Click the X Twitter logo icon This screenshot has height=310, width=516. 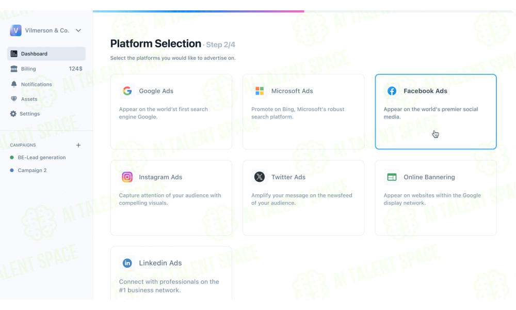[x=260, y=177]
